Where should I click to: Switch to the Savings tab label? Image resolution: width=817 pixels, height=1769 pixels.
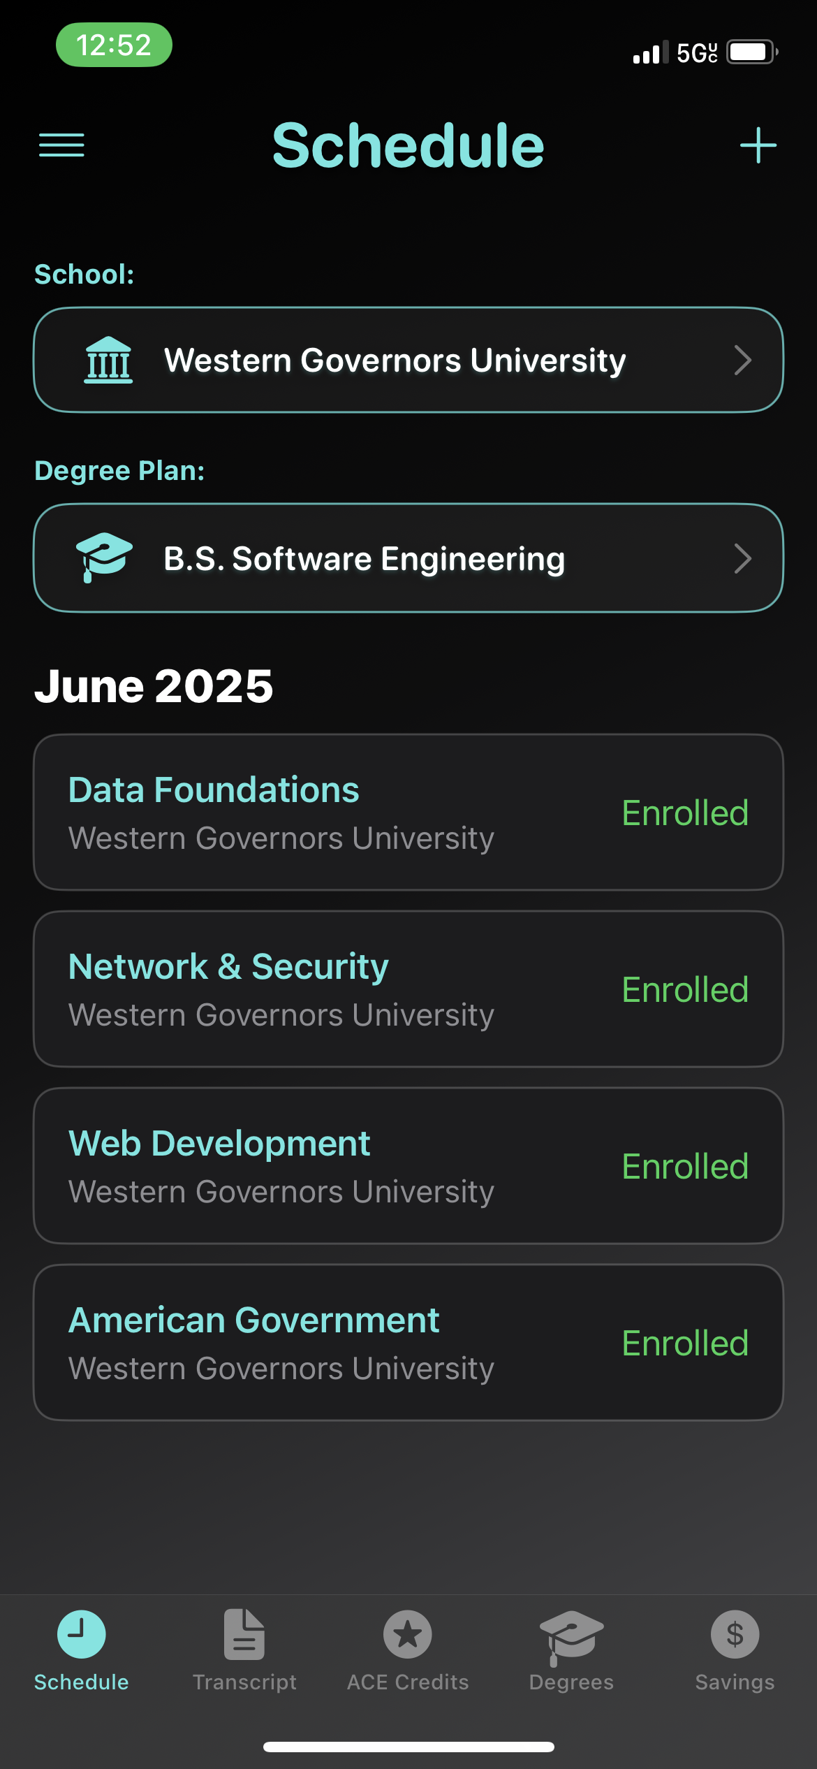click(735, 1682)
